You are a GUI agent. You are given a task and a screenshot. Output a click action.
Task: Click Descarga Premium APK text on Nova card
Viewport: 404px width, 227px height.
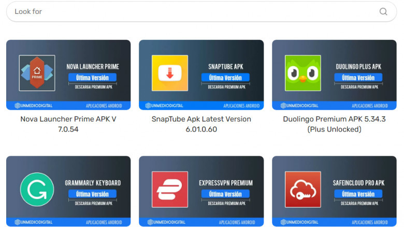[94, 87]
